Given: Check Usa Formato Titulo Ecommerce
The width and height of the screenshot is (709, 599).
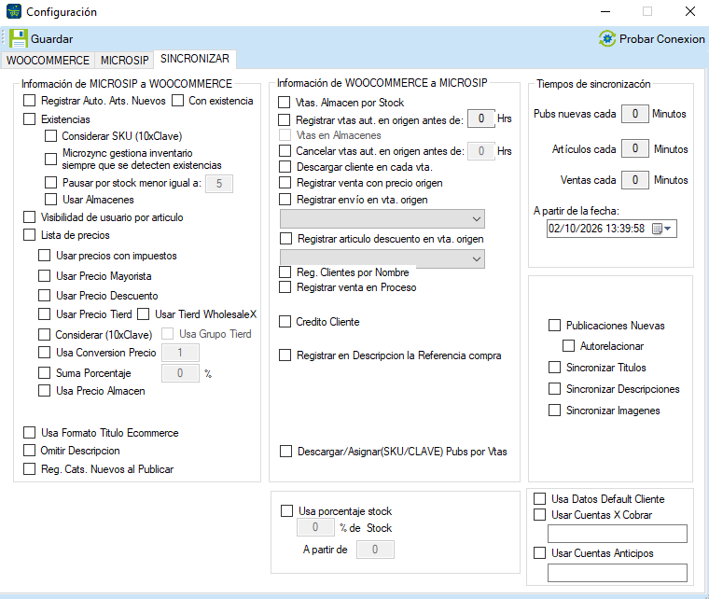Looking at the screenshot, I should click(30, 433).
